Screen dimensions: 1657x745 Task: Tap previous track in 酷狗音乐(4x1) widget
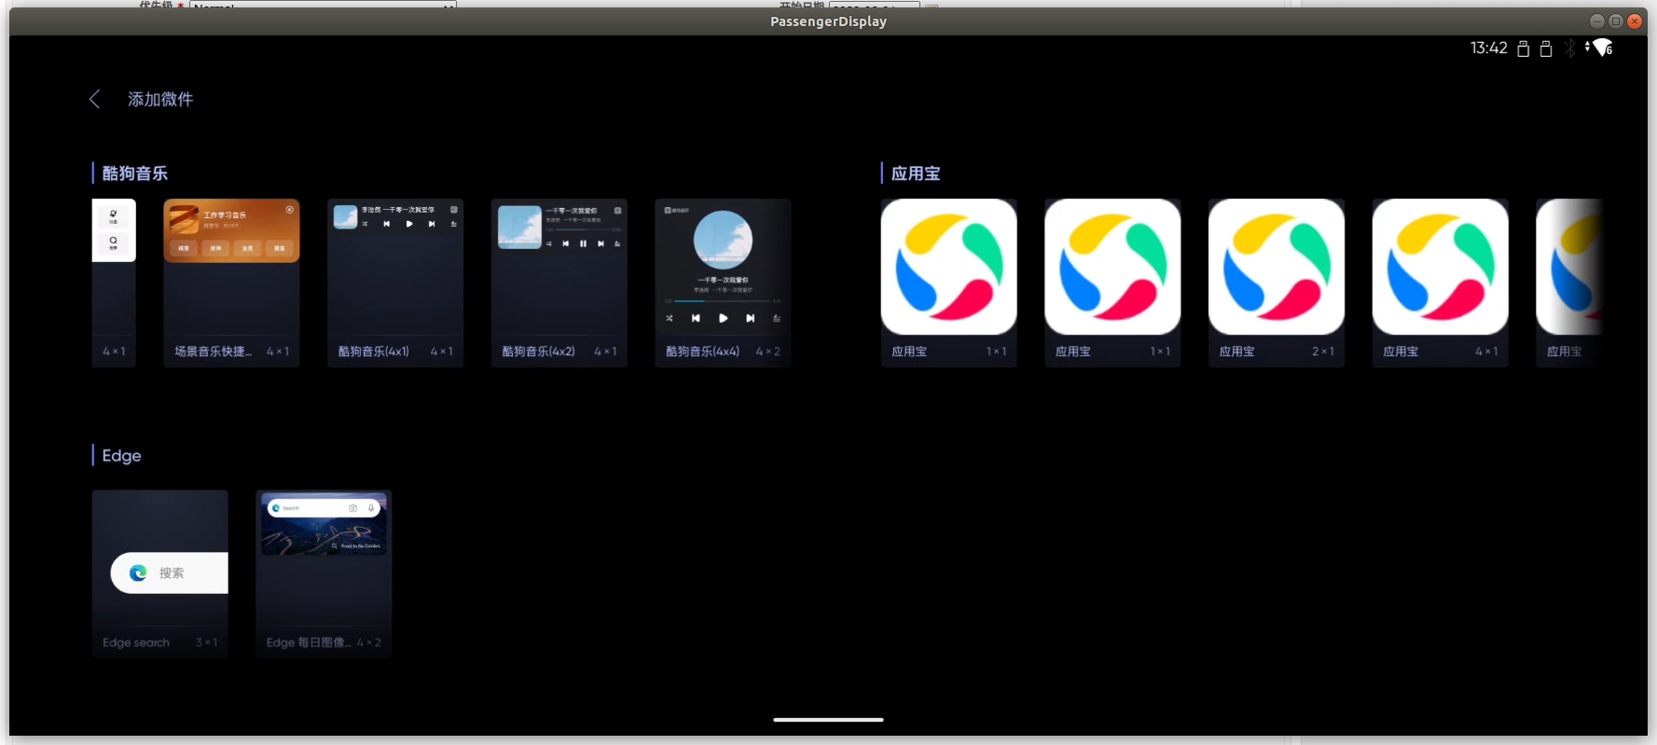click(386, 224)
